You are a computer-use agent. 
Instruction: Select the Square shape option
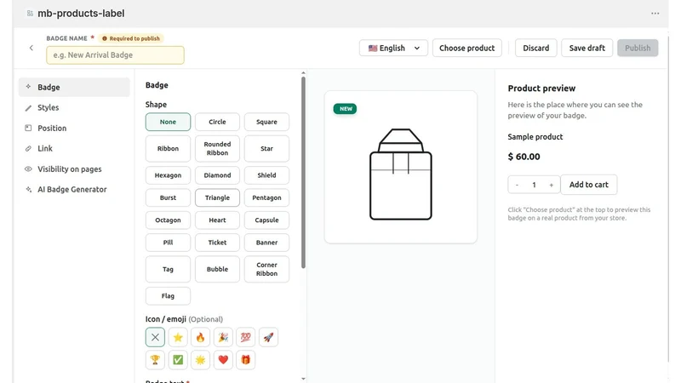(x=266, y=122)
